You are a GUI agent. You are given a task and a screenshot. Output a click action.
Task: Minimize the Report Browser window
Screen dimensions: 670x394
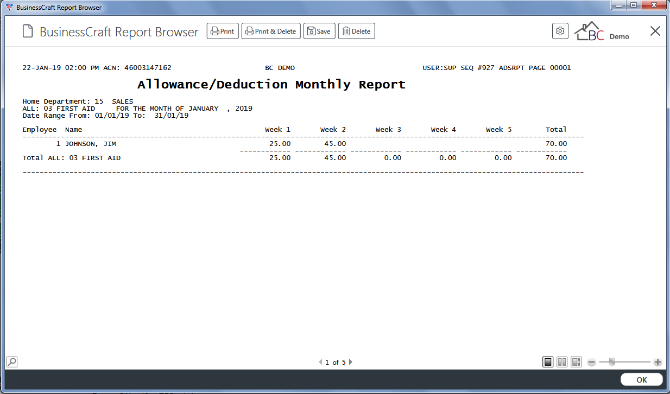(x=619, y=5)
